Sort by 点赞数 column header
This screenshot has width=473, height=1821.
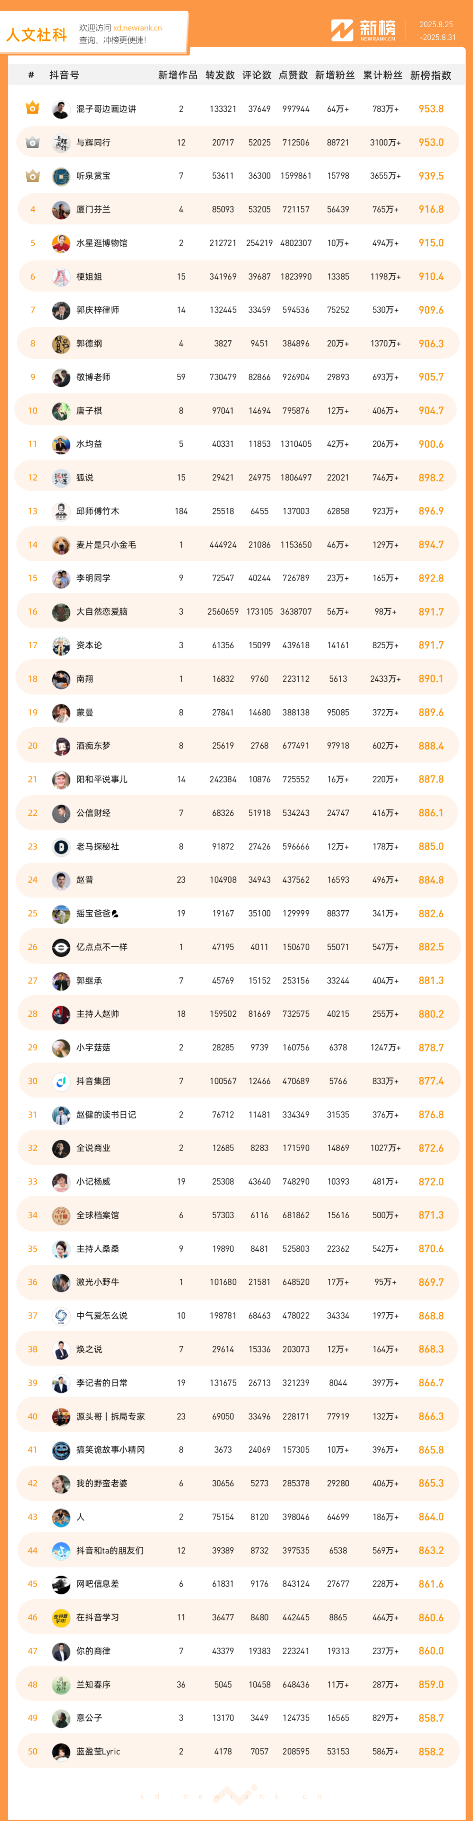[x=293, y=75]
